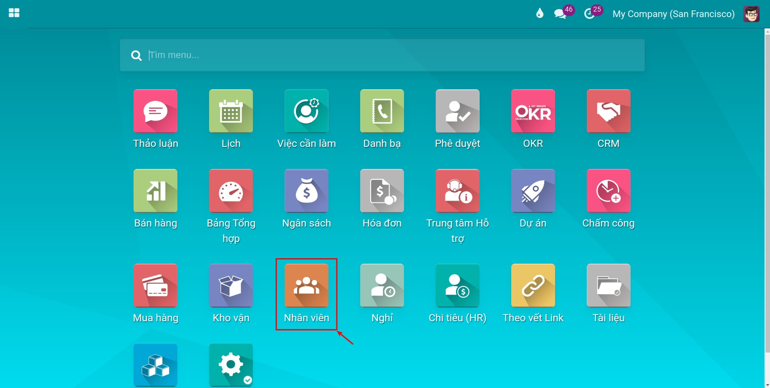Launch the OKR app
Image resolution: width=770 pixels, height=388 pixels.
[x=533, y=111]
